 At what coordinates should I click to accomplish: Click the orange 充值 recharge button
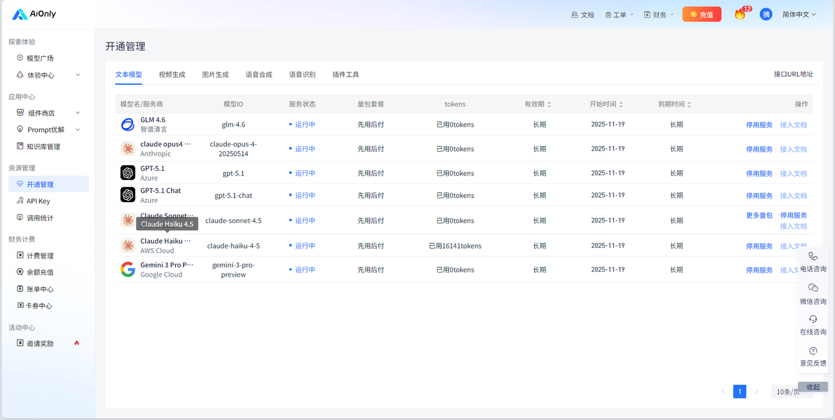tap(701, 14)
